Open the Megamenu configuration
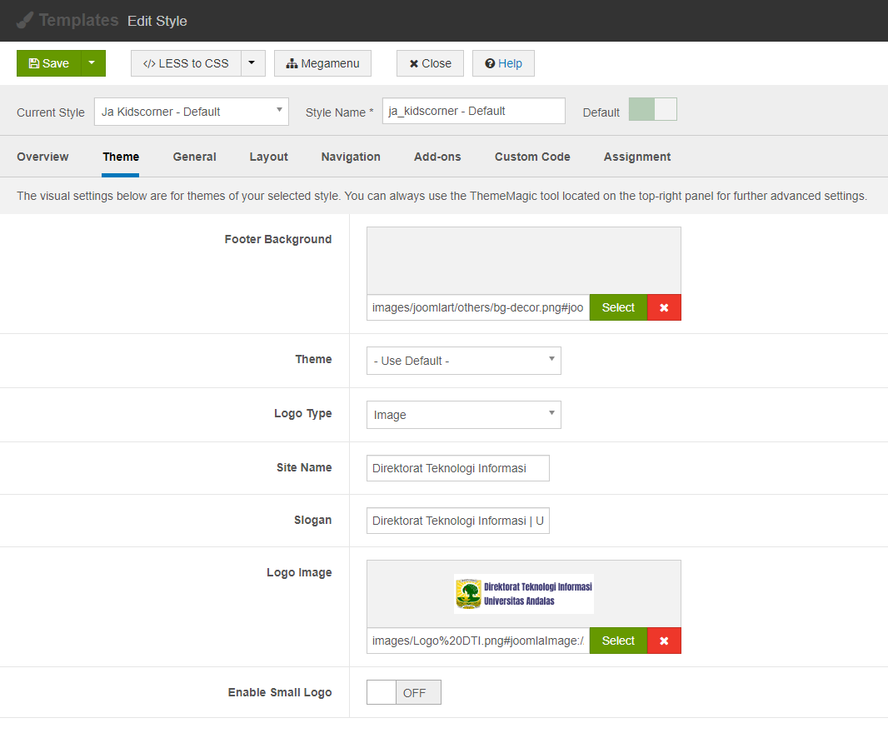The image size is (888, 738). click(x=322, y=63)
